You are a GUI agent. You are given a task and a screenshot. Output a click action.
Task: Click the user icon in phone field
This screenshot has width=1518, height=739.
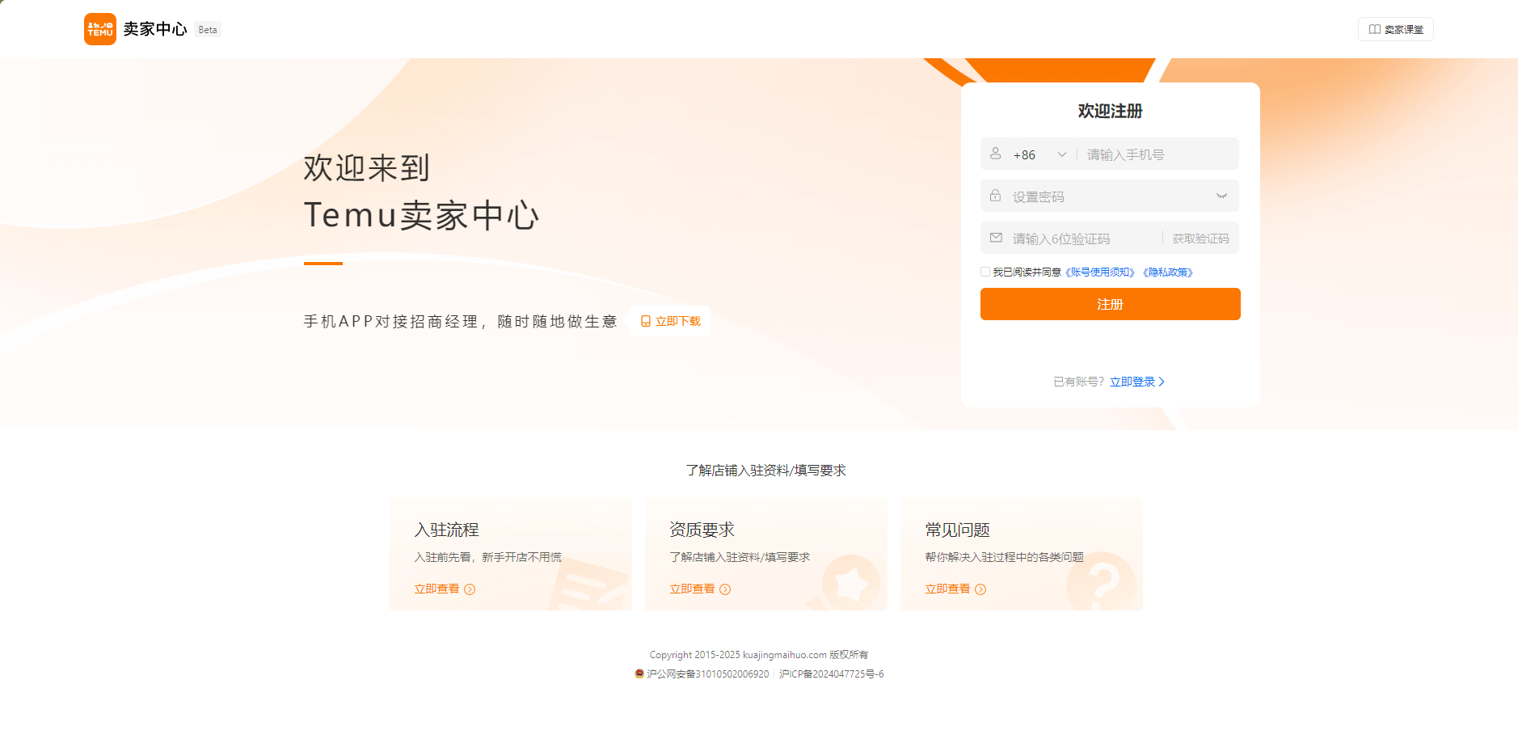coord(996,154)
